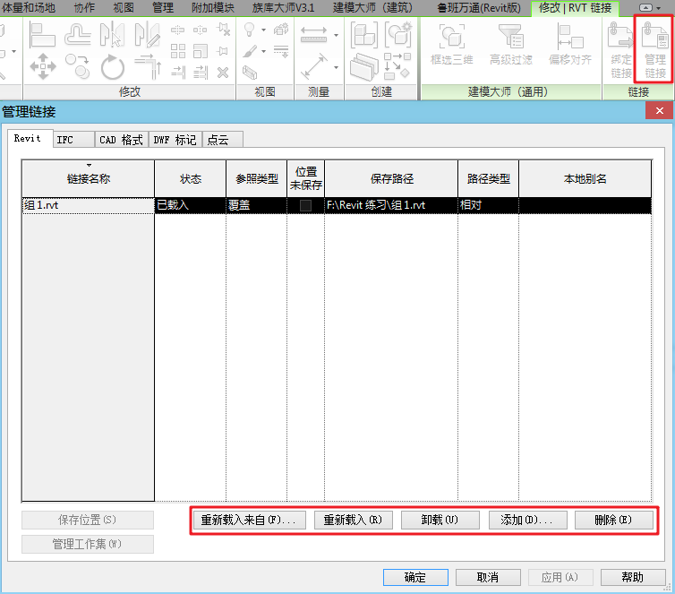Screen dimensions: 675x594
Task: Click the Selection Box icon in View panel
Action: click(250, 73)
